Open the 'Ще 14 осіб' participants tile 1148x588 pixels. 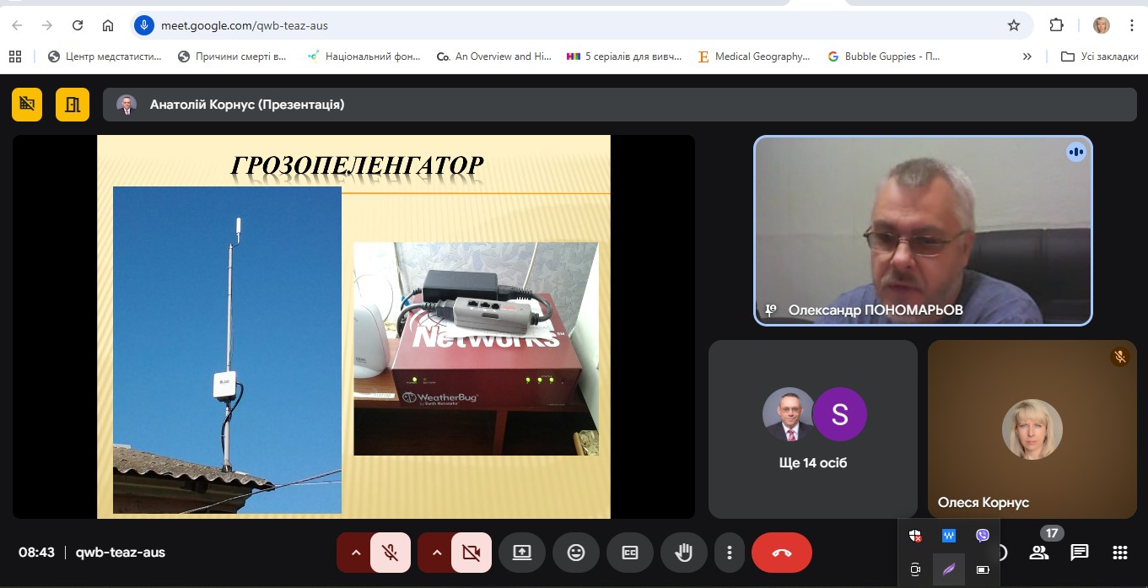point(812,429)
